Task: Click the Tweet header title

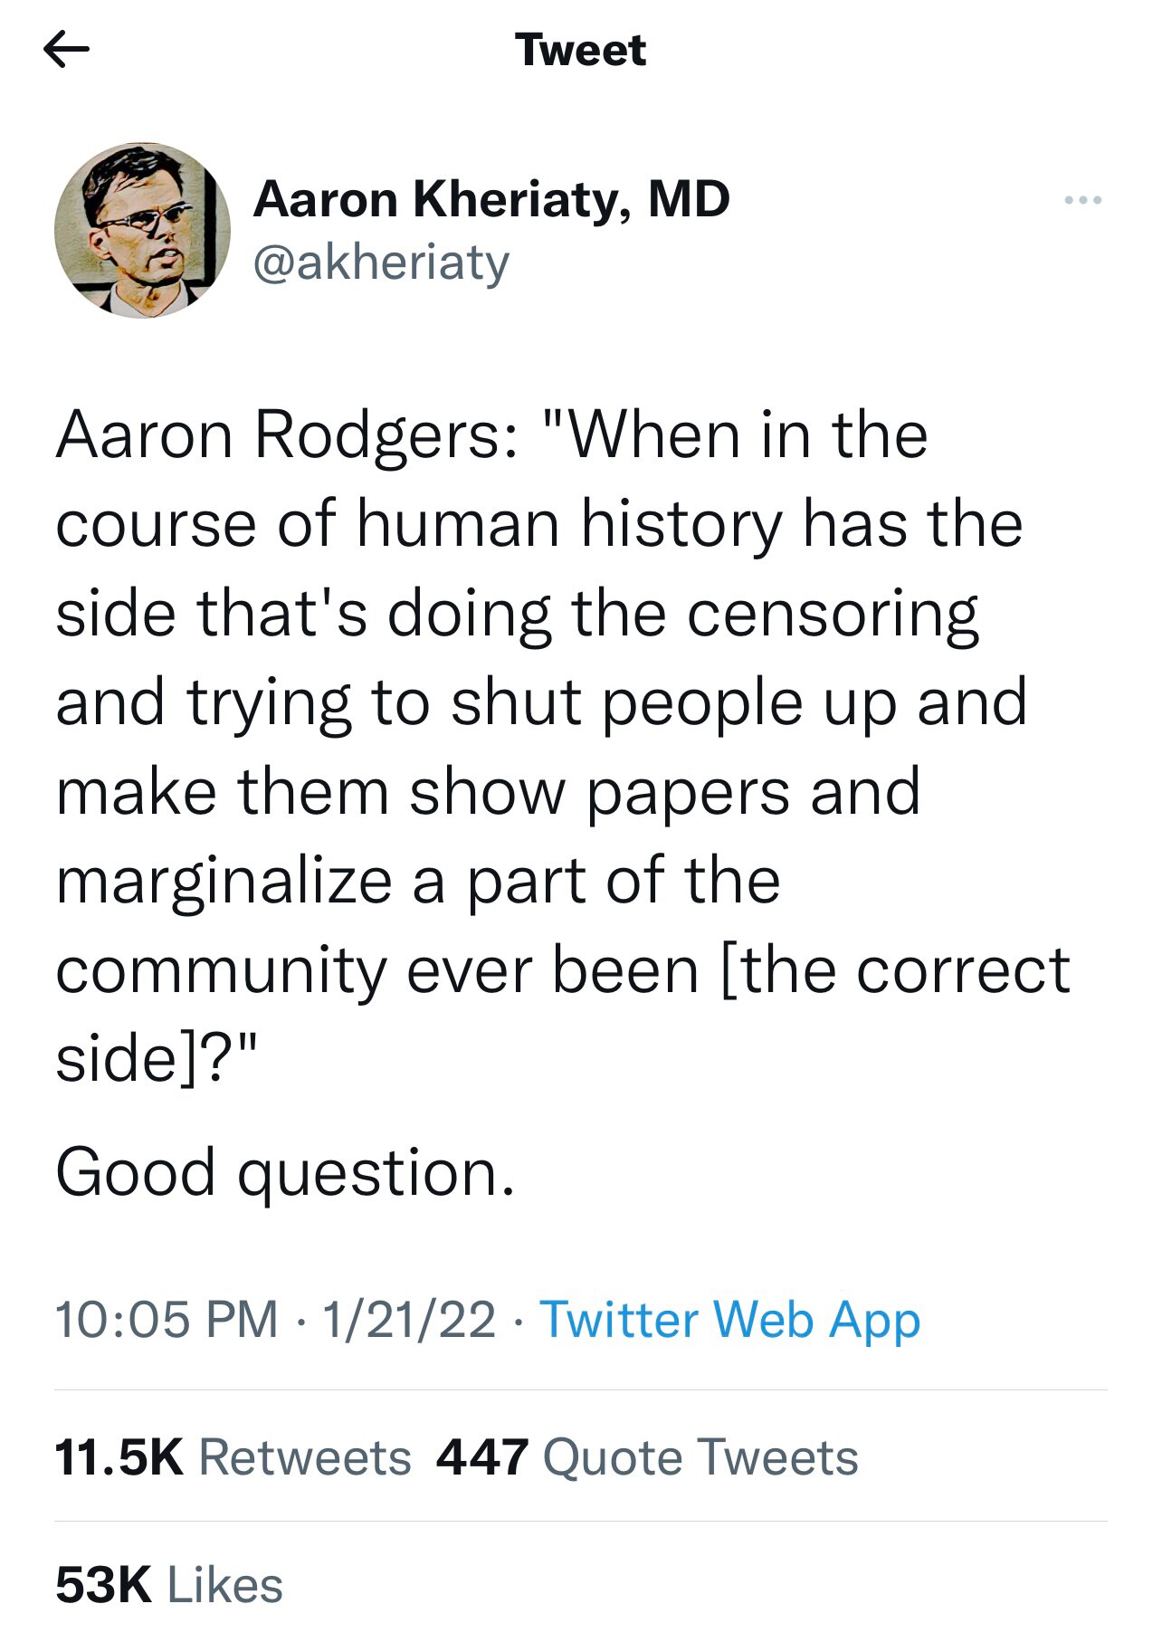Action: [581, 52]
